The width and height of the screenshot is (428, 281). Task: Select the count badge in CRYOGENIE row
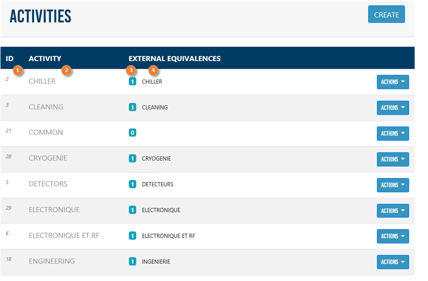[x=132, y=159]
